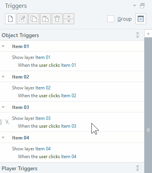Click 'Show layer' action text for Item 03
The height and width of the screenshot is (173, 152).
pos(23,118)
